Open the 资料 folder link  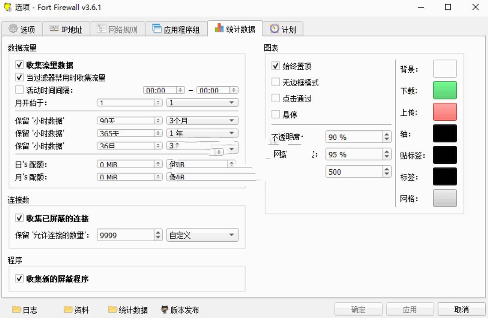tap(76, 310)
